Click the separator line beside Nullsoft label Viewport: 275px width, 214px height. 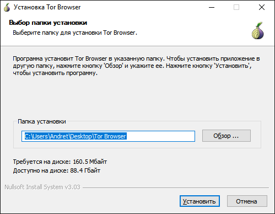tap(176, 188)
